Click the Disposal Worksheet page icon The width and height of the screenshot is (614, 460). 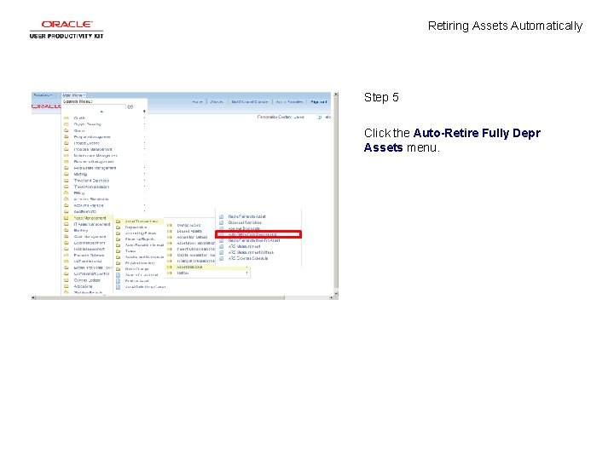click(221, 222)
